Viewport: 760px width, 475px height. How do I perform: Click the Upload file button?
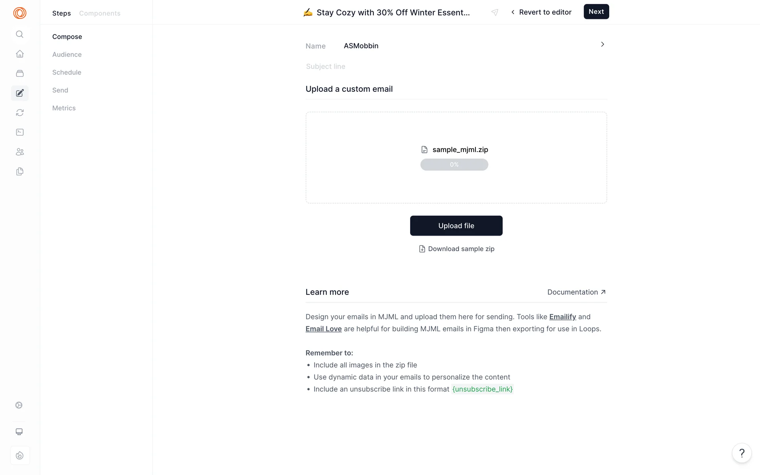tap(456, 226)
